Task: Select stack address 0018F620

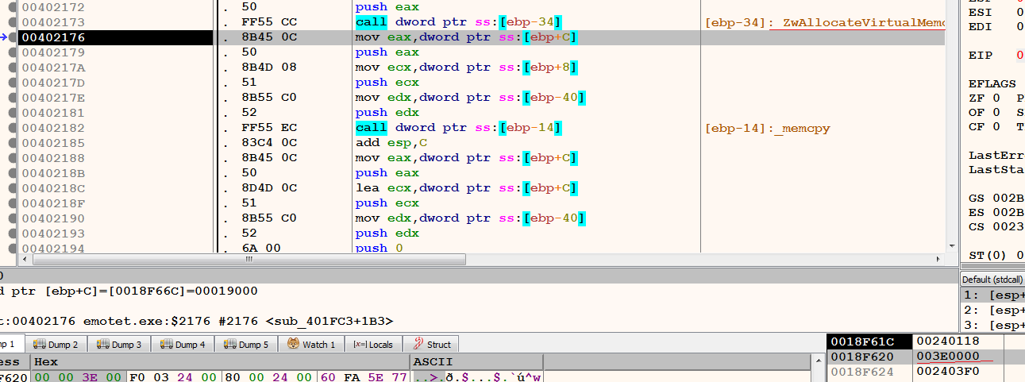Action: click(861, 357)
